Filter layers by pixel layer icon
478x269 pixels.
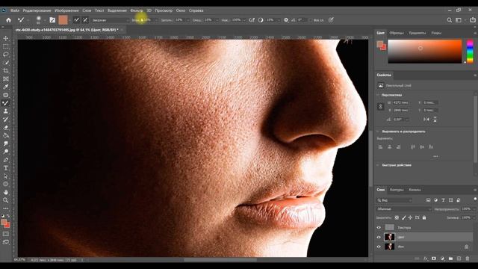point(428,200)
